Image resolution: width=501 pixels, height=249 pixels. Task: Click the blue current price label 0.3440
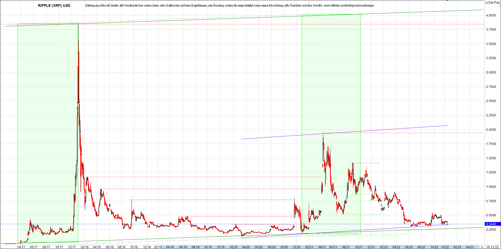[x=493, y=224]
